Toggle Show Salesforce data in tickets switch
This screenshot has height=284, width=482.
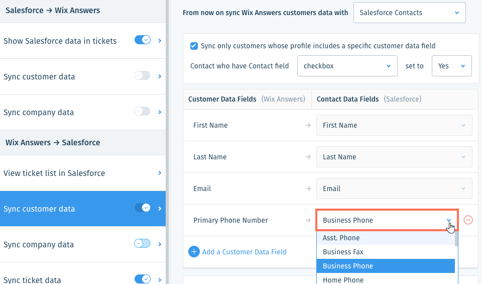pyautogui.click(x=142, y=40)
